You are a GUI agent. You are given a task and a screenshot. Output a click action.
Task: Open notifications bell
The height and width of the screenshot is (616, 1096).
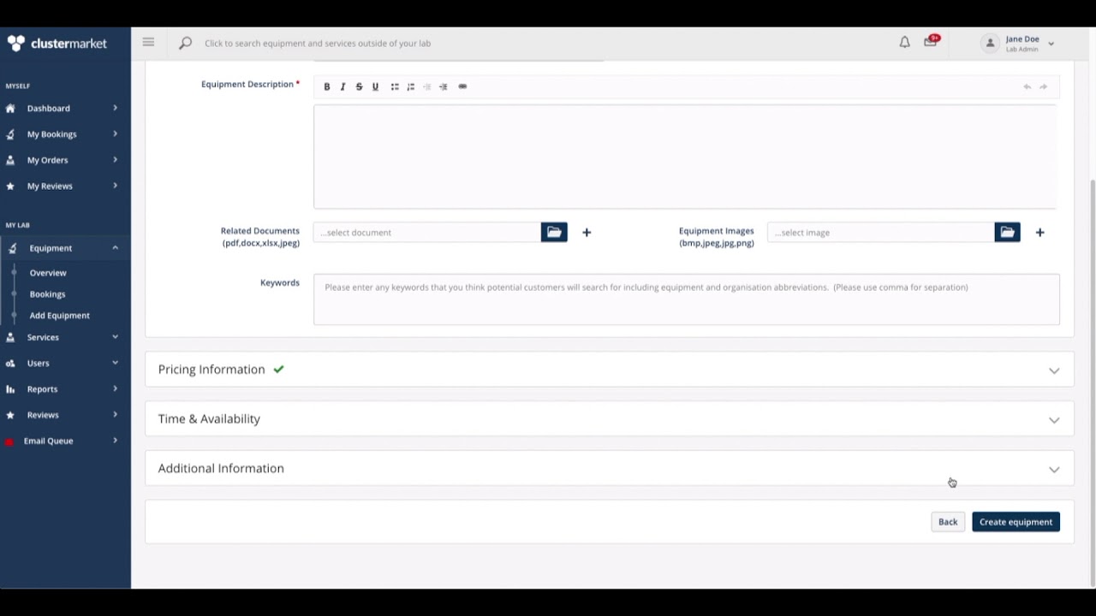[x=904, y=42]
